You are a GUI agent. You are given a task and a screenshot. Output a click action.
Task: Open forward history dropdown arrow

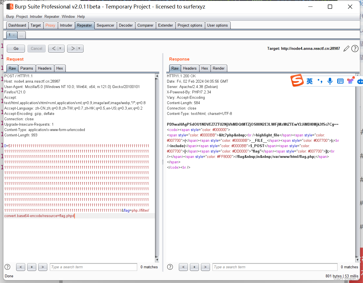[x=79, y=48]
